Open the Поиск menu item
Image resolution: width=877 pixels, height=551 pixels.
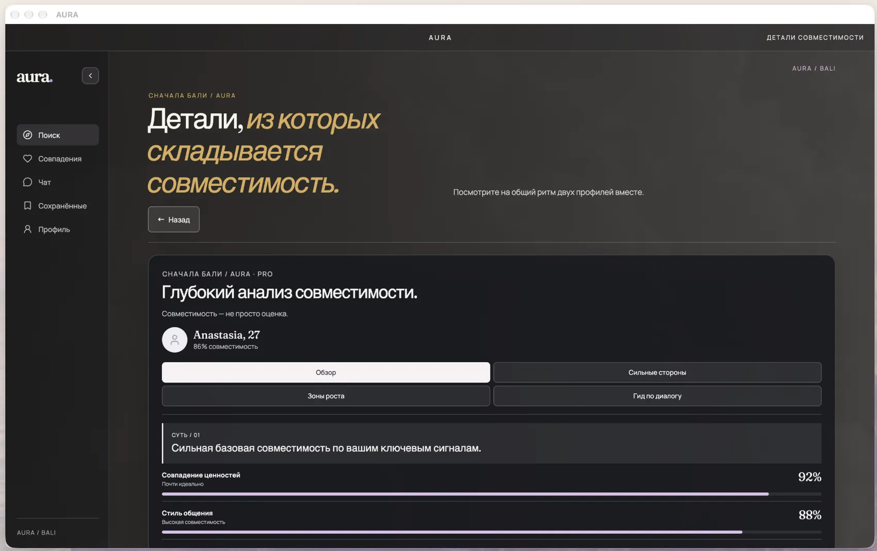coord(58,135)
